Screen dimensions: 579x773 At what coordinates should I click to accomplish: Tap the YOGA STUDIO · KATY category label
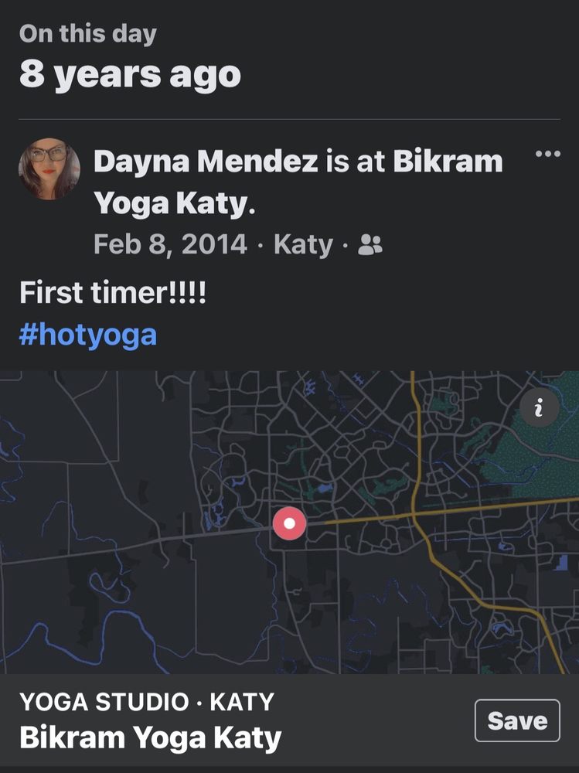tap(146, 702)
